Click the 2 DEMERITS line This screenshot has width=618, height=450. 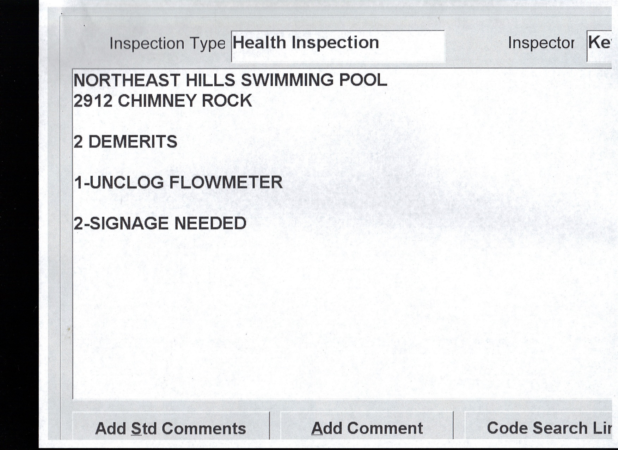point(125,142)
